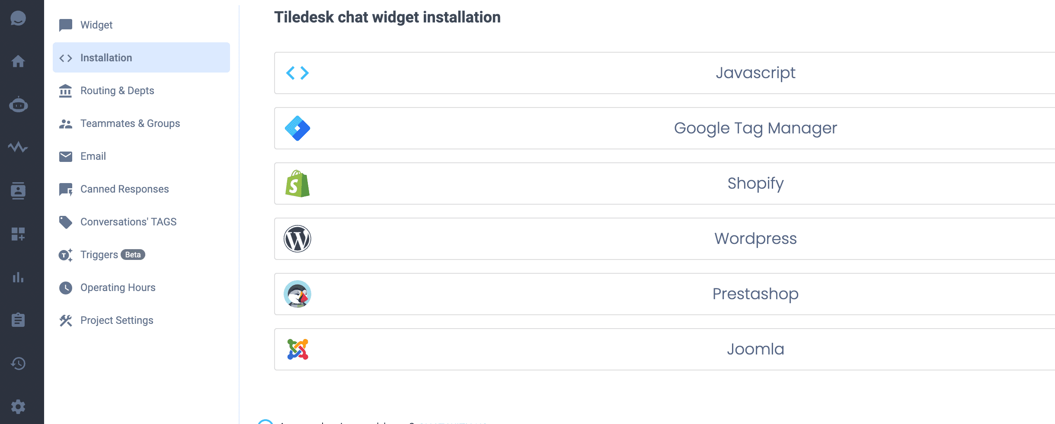Choose Google Tag Manager installation option
The width and height of the screenshot is (1055, 424).
pos(665,128)
